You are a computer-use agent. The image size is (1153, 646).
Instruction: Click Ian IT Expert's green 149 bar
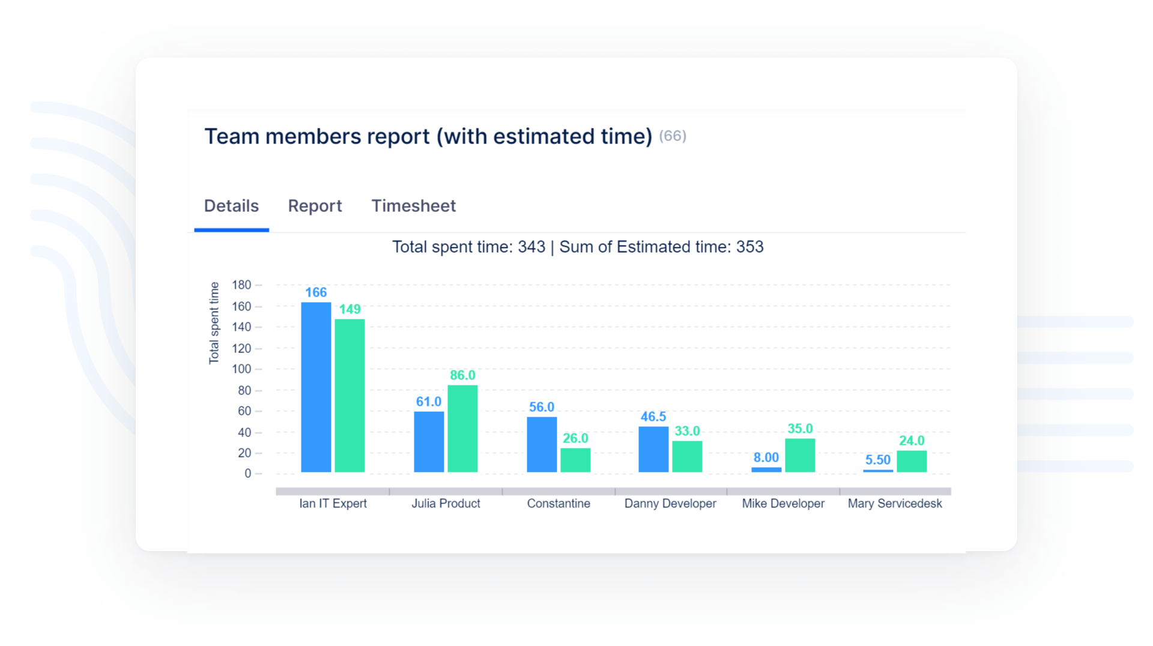(x=350, y=396)
